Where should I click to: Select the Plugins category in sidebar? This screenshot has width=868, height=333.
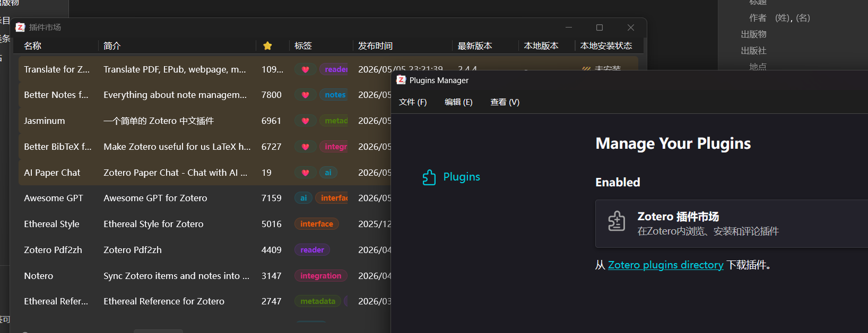tap(452, 177)
